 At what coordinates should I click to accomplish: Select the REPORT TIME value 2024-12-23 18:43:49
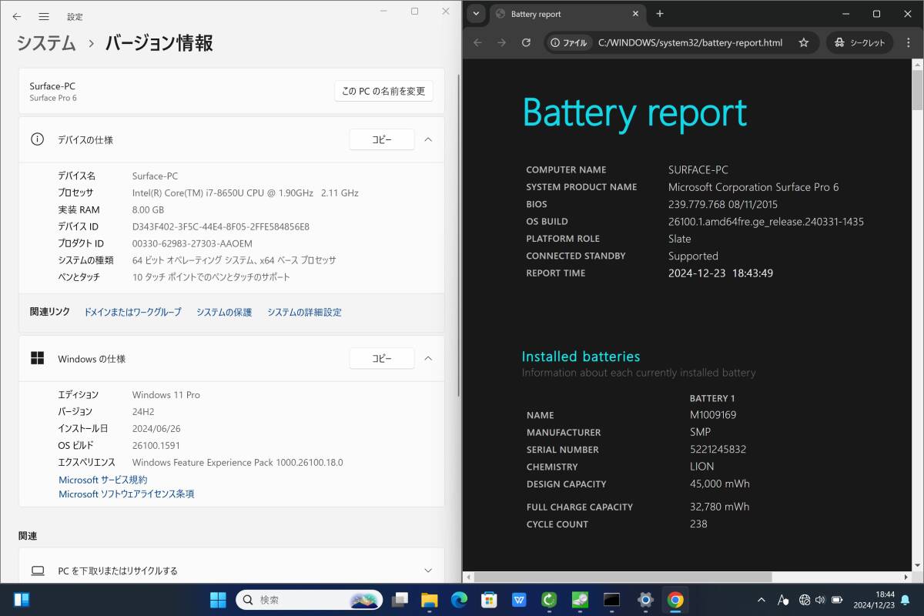pos(721,273)
